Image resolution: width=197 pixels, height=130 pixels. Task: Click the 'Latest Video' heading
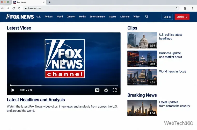(19, 28)
